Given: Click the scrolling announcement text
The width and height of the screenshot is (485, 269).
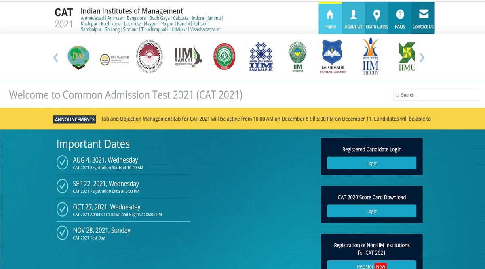Looking at the screenshot, I should coord(266,119).
